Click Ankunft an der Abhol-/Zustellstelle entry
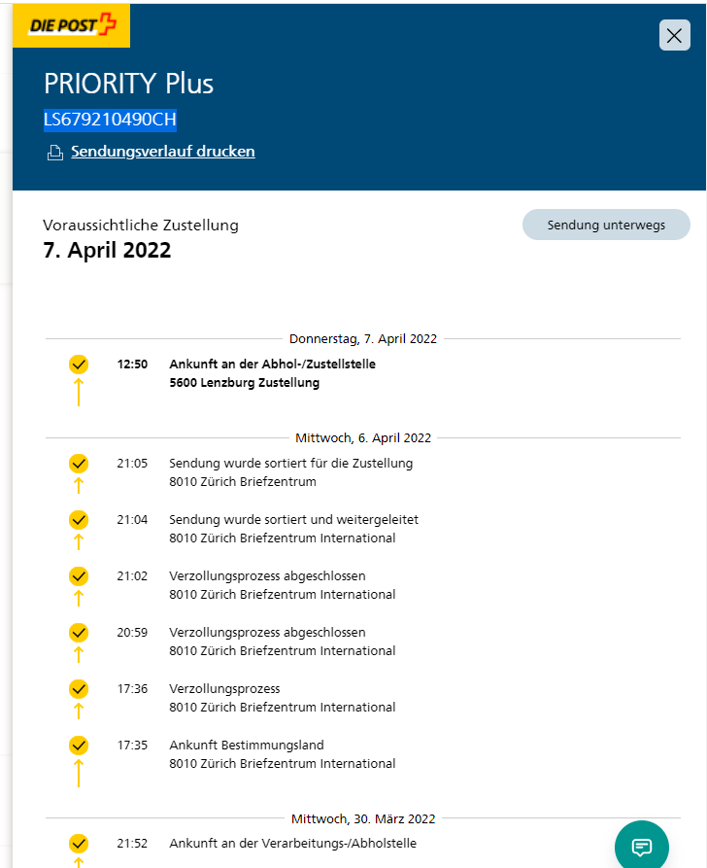Viewport: 707px width, 868px height. [272, 365]
